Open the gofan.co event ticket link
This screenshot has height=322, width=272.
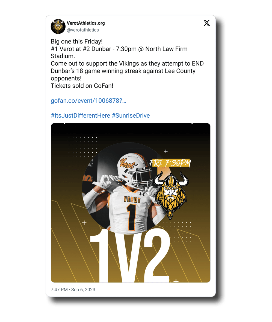tap(88, 101)
